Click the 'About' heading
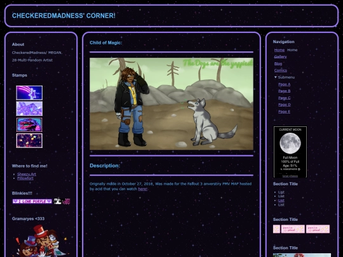The image size is (343, 257). tap(18, 44)
